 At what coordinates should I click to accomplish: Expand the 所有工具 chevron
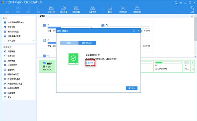tap(33, 41)
